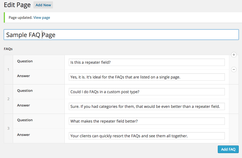
Task: Edit the 'Sure. If you had categories' answer field
Action: [147, 106]
